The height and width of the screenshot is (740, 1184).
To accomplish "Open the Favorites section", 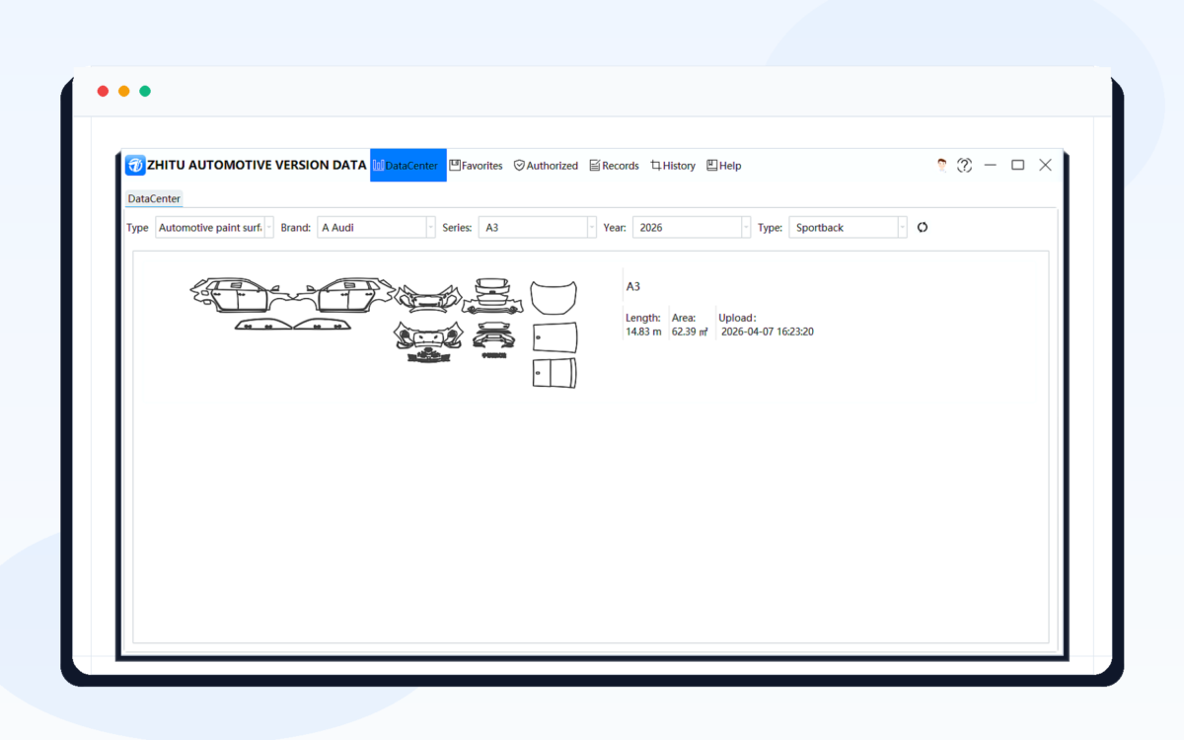I will click(x=476, y=166).
